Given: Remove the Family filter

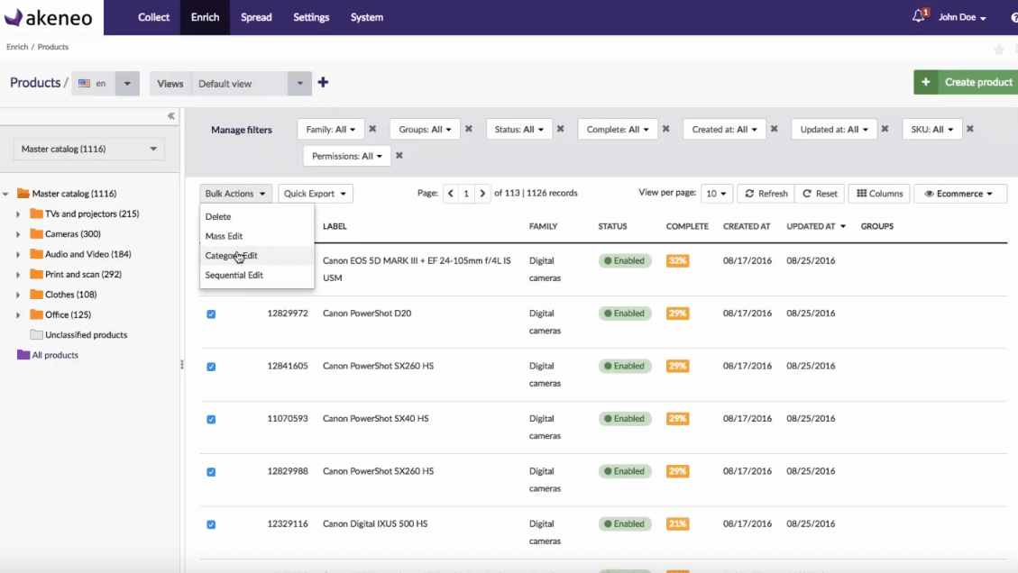Looking at the screenshot, I should pyautogui.click(x=372, y=129).
